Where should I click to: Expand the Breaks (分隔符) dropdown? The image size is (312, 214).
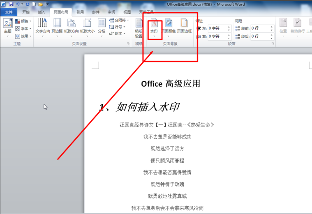[119, 20]
